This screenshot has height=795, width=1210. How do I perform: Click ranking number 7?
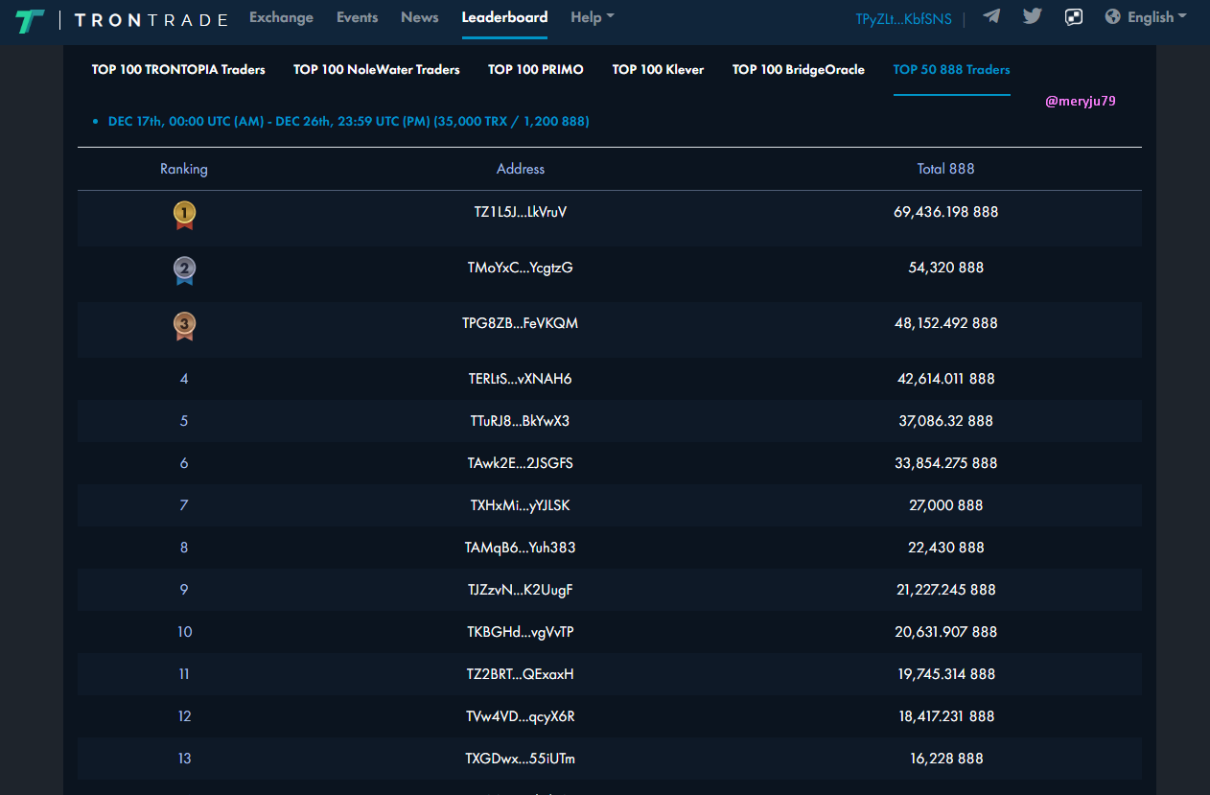click(184, 505)
